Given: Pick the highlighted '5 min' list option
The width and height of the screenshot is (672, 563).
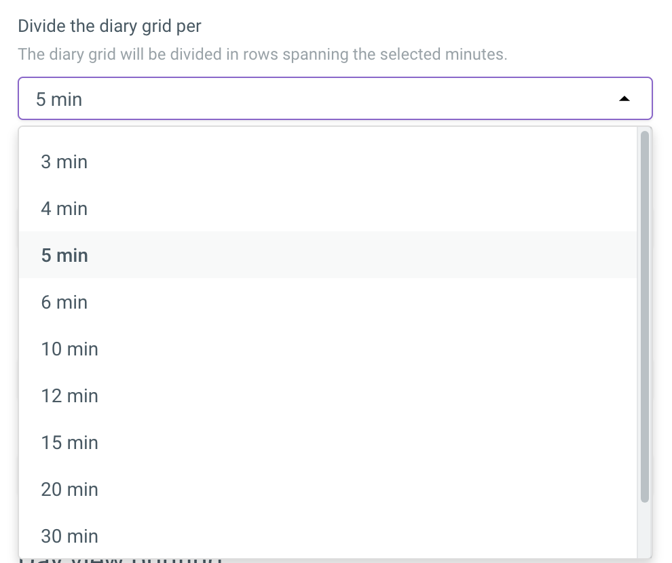Looking at the screenshot, I should pyautogui.click(x=64, y=256).
